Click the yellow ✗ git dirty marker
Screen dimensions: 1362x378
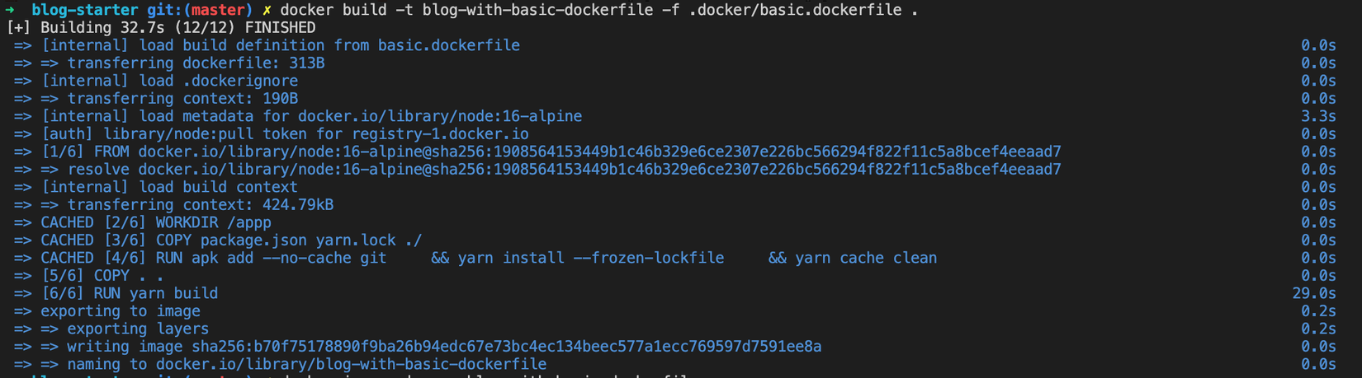click(267, 10)
